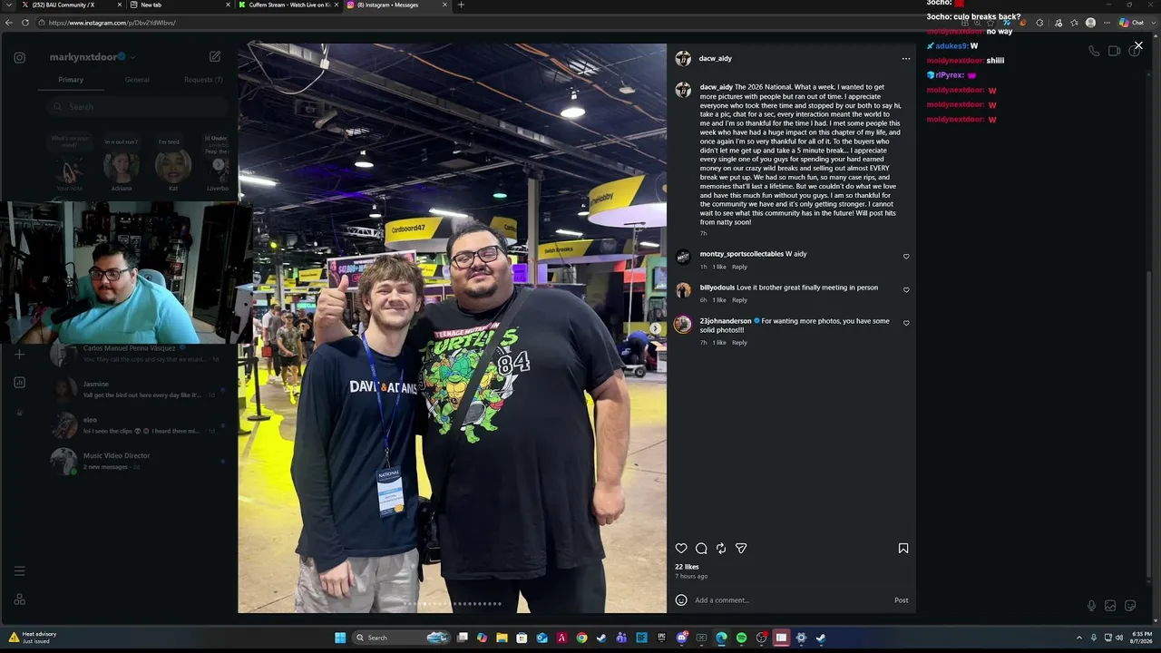
Task: Open the Microsoft Store from the taskbar
Action: point(522,638)
